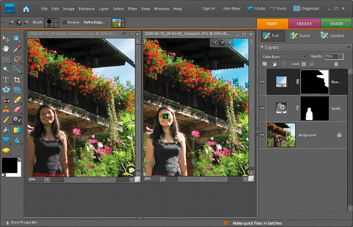Select the Crop tool
The image size is (353, 227).
pyautogui.click(x=17, y=80)
